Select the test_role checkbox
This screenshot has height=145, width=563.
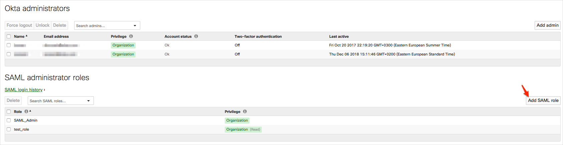[x=9, y=129]
